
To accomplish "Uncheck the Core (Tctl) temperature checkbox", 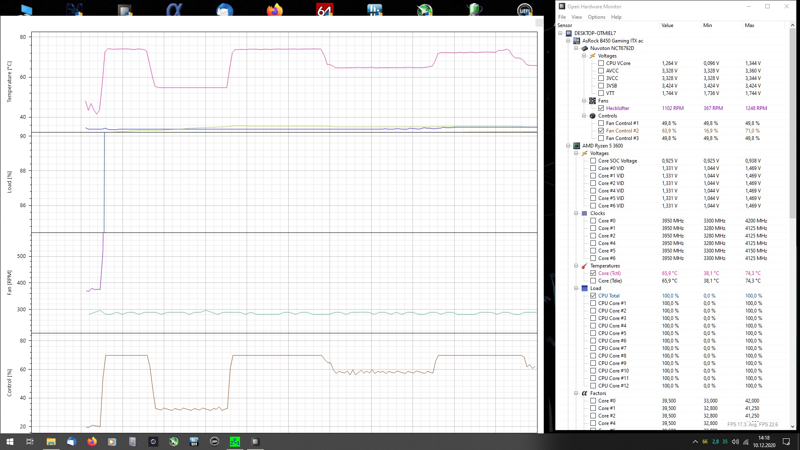I will pos(593,273).
